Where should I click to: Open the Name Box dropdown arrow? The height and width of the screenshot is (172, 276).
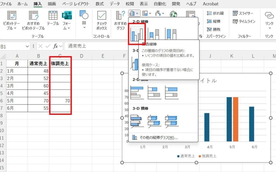[x=27, y=46]
